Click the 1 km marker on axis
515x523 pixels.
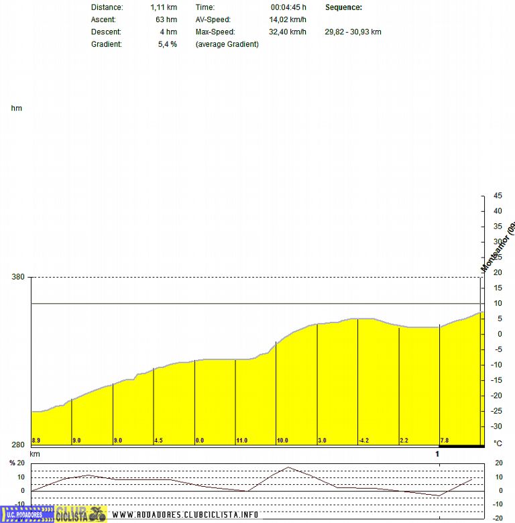point(438,454)
